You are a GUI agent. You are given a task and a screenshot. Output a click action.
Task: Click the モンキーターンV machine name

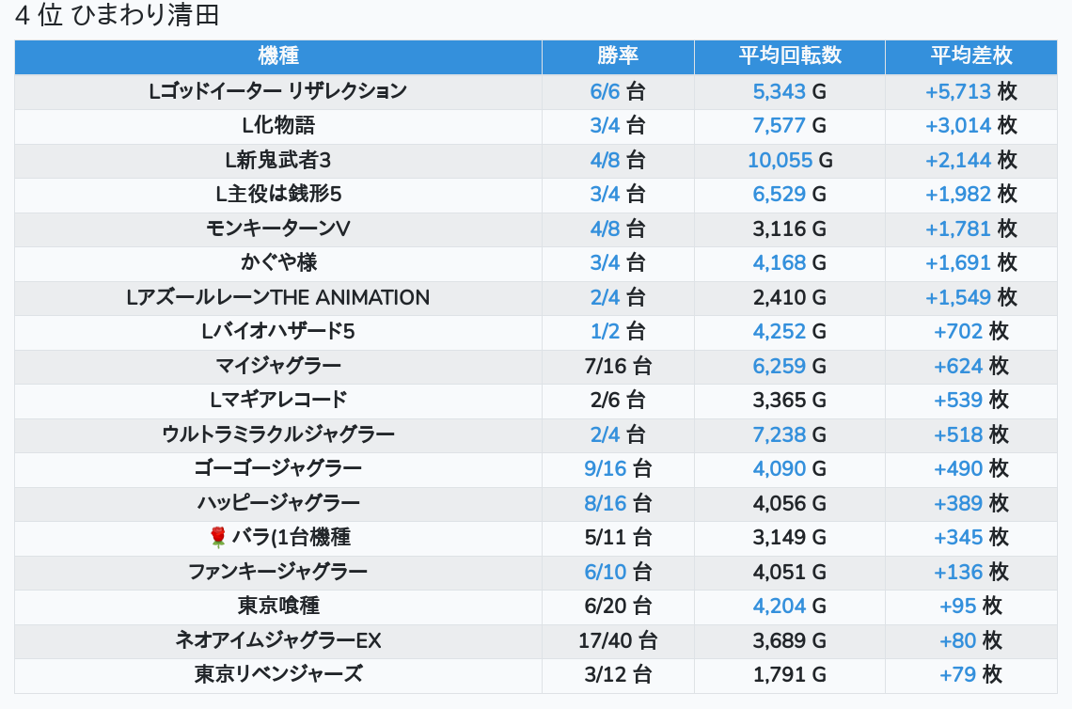tap(278, 228)
